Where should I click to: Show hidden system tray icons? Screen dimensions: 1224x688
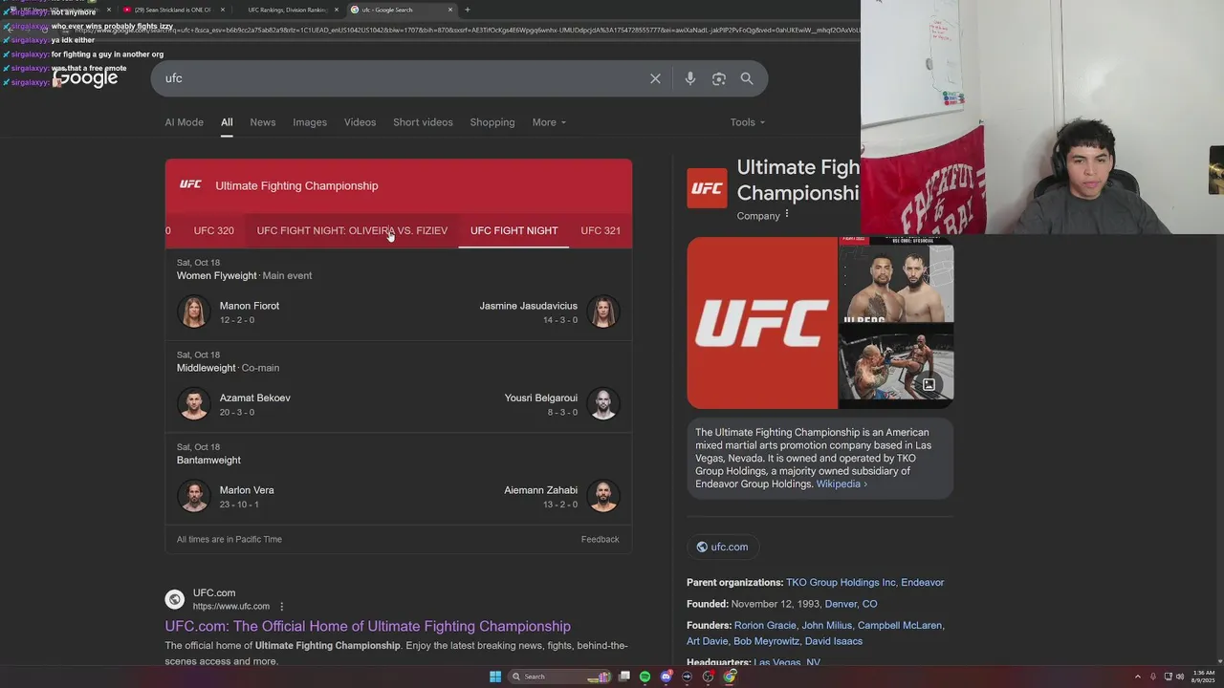click(x=1137, y=677)
